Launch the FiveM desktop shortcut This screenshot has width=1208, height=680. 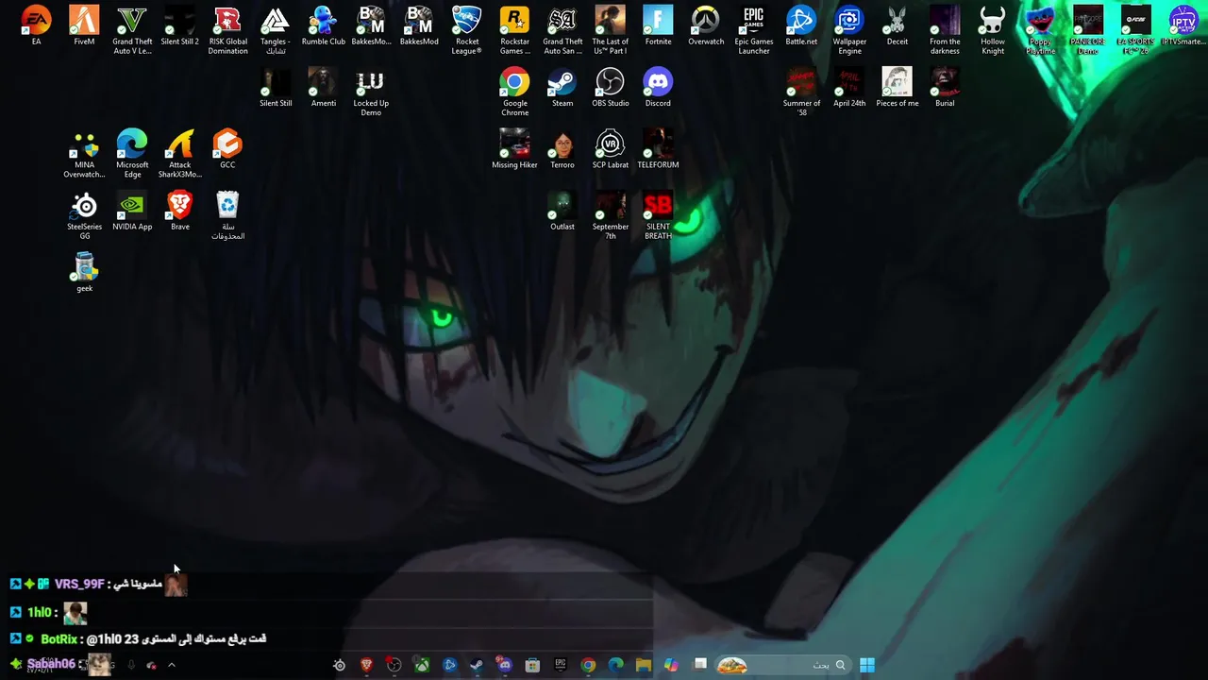tap(84, 26)
